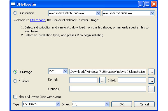Open the Select Version dropdown
Image resolution: width=168 pixels, height=111 pixels.
point(129,13)
